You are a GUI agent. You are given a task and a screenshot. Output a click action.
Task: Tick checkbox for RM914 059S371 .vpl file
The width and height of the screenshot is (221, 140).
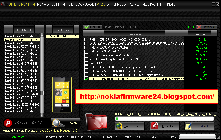pos(86,40)
